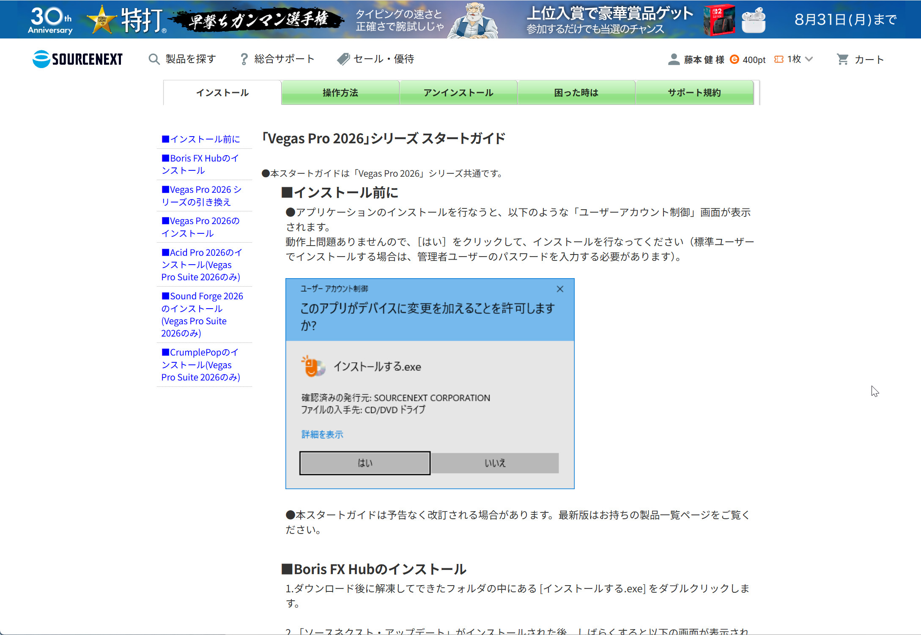Viewport: 921px width, 635px height.
Task: Open CrumplePopのインストール sidebar link
Action: 201,365
